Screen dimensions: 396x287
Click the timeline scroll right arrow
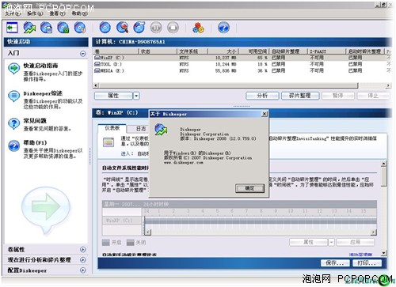click(x=374, y=232)
